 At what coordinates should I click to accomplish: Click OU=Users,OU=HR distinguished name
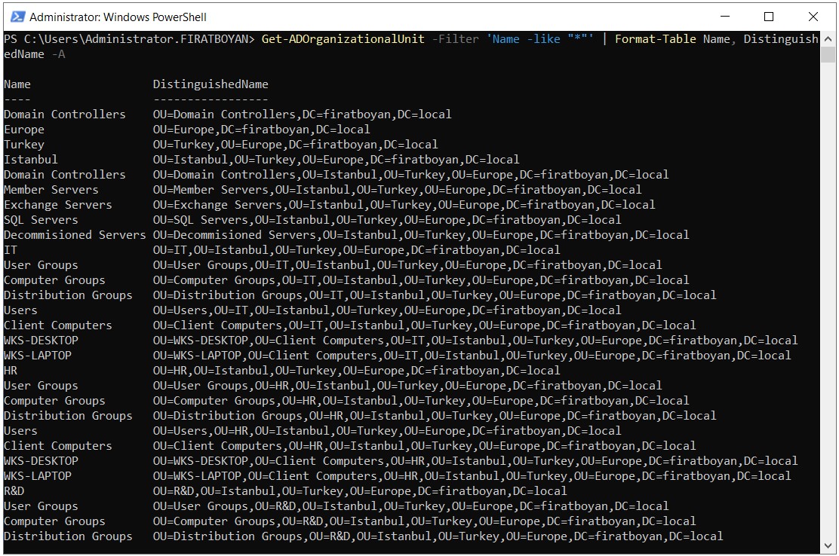point(387,431)
